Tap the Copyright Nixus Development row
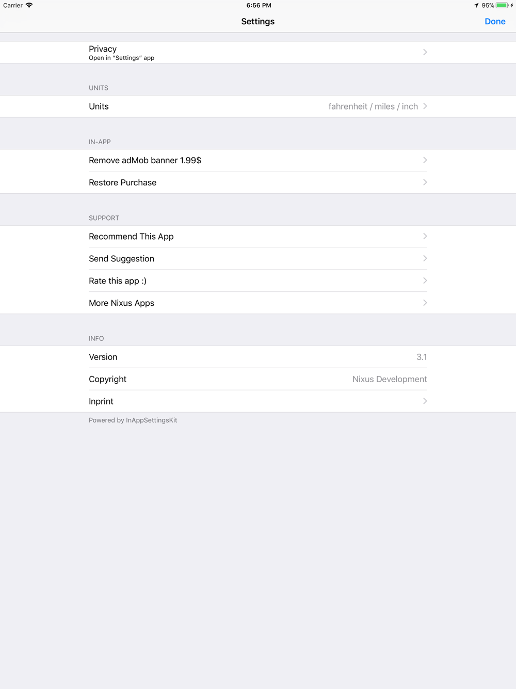The image size is (516, 689). click(257, 379)
